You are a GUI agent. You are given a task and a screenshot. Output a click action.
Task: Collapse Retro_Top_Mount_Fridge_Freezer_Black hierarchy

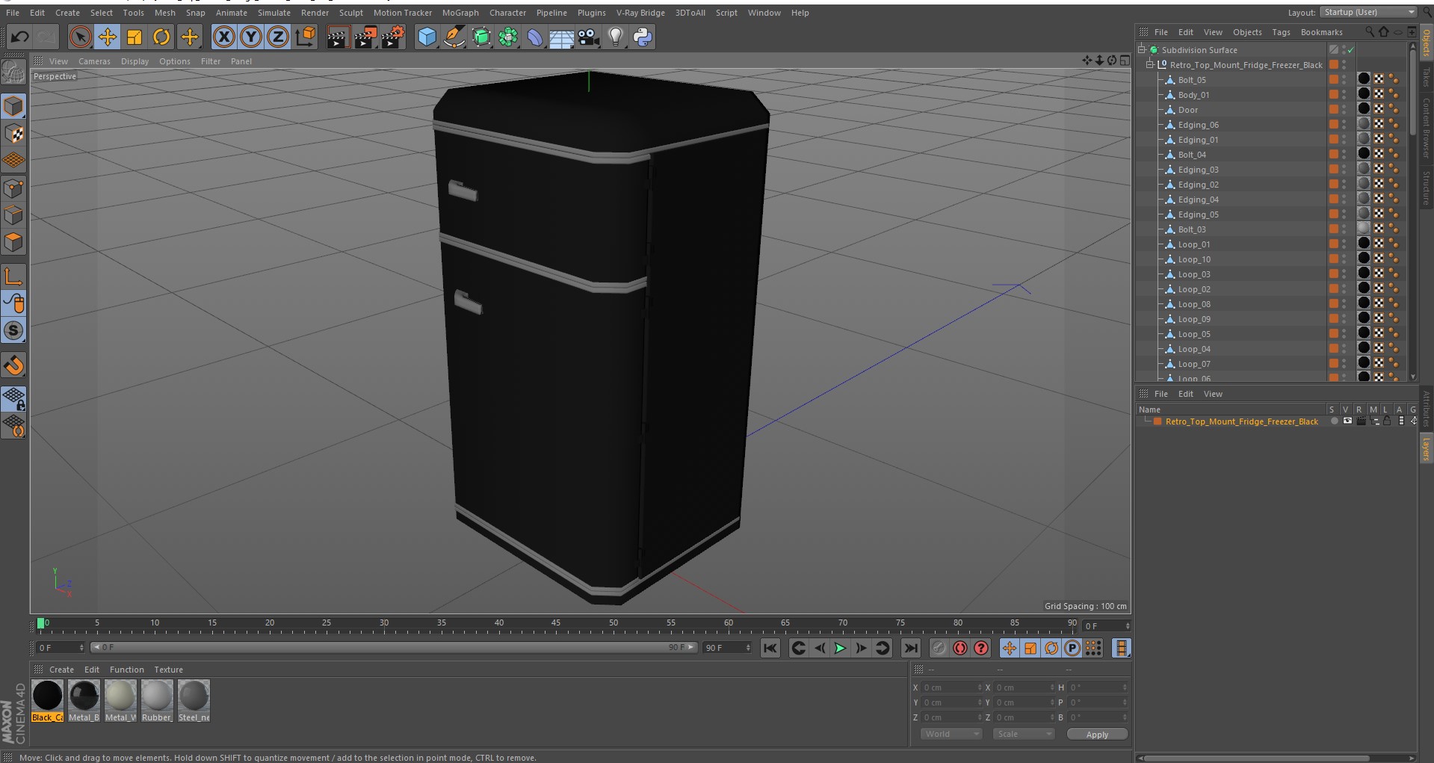pyautogui.click(x=1150, y=65)
